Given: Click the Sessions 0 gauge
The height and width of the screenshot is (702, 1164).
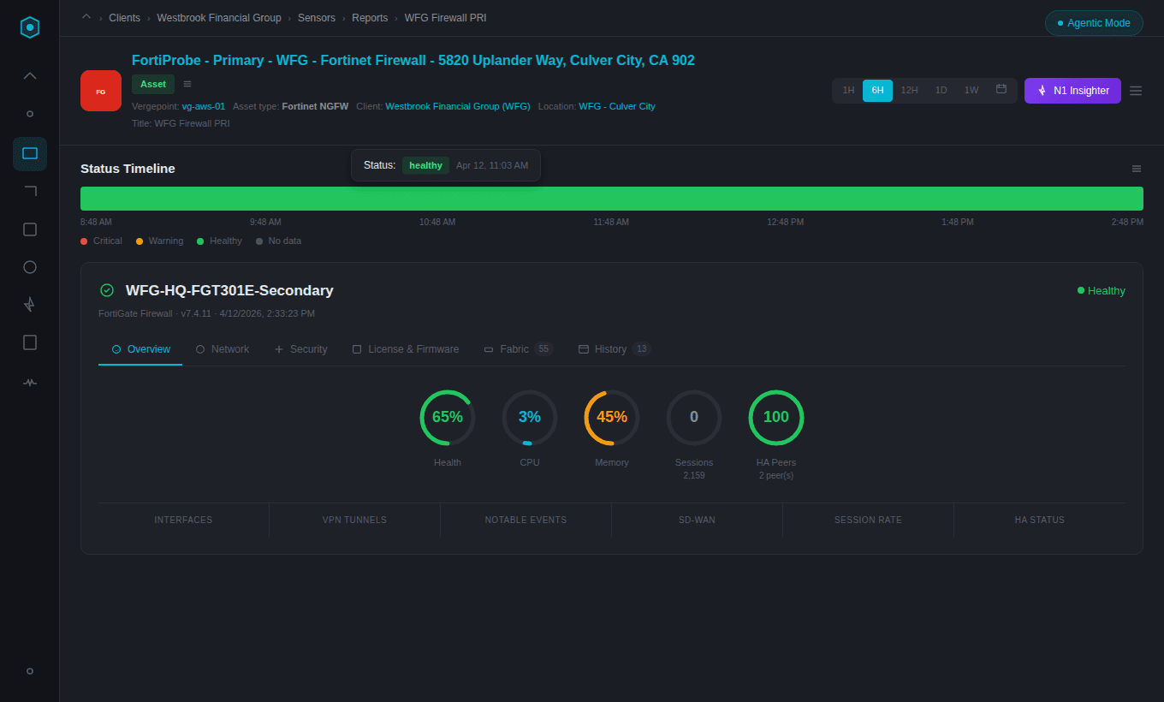Looking at the screenshot, I should point(694,418).
